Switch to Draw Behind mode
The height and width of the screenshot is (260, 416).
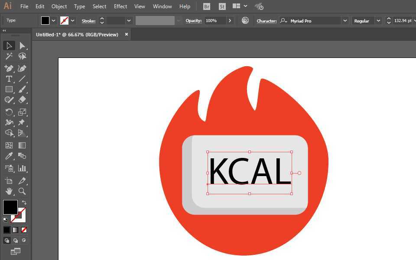pyautogui.click(x=16, y=241)
